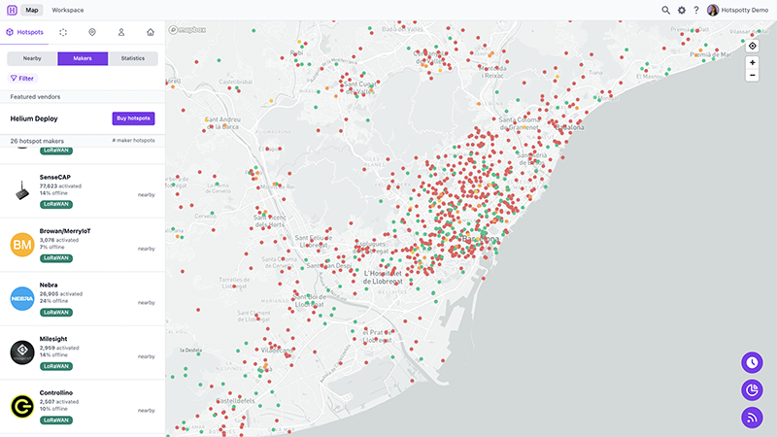Open the clock history floating button
Screen dimensions: 777x437
click(x=752, y=362)
